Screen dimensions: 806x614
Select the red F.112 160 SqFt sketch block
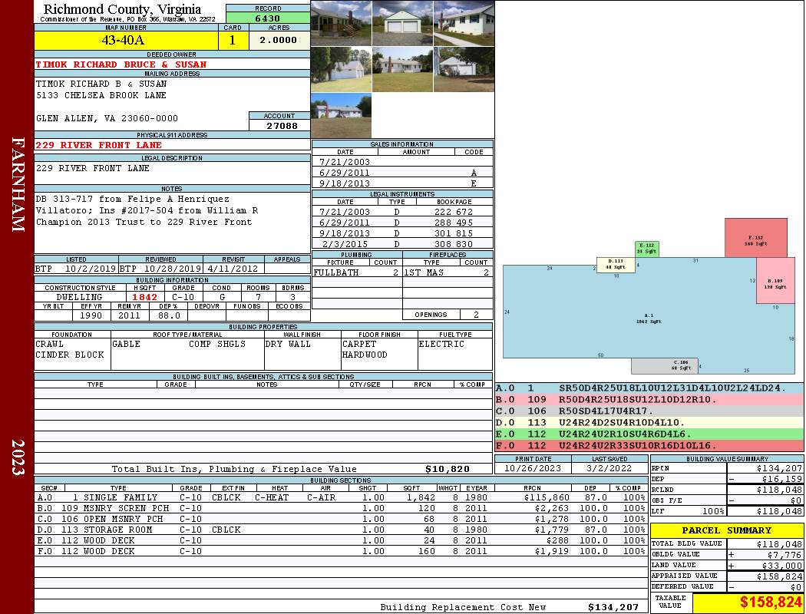[755, 238]
